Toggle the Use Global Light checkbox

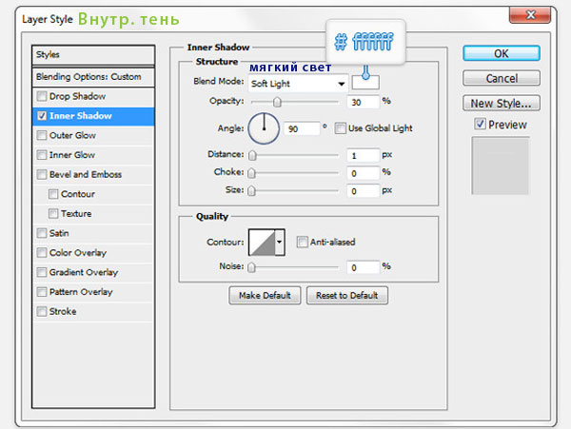click(342, 127)
